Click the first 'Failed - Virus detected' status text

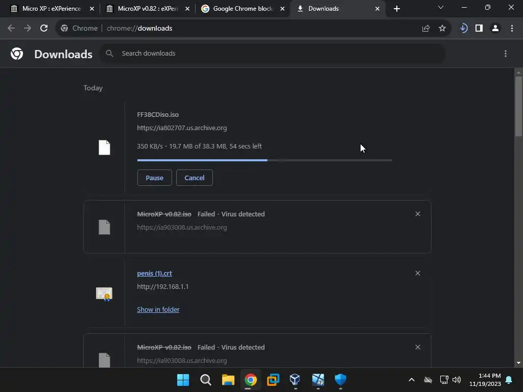point(231,214)
